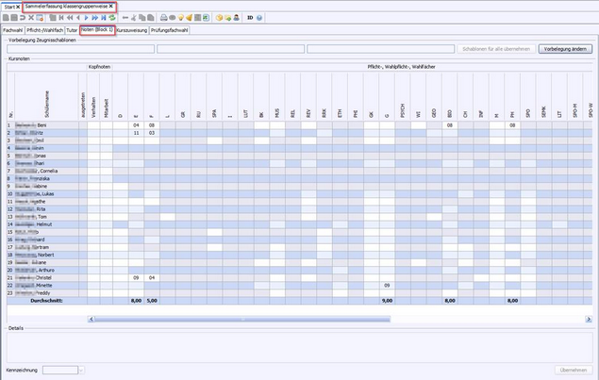Click the printer icon in toolbar
Viewport: 599px width, 380px height.
[162, 17]
